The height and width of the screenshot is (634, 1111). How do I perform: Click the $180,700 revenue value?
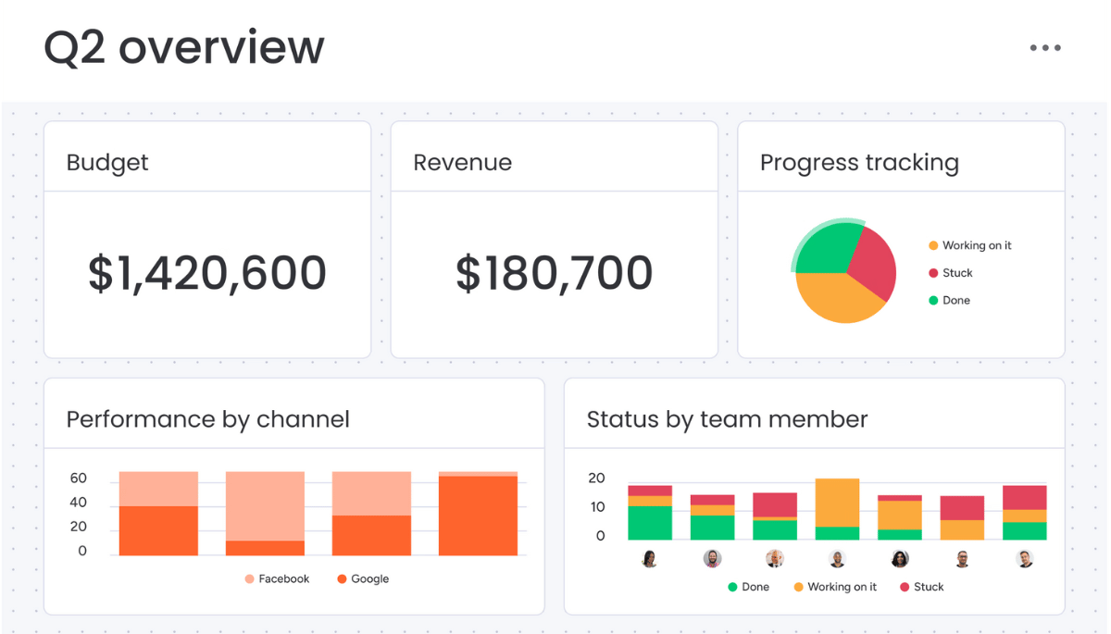pos(555,274)
